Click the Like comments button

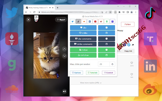pyautogui.click(x=83, y=39)
